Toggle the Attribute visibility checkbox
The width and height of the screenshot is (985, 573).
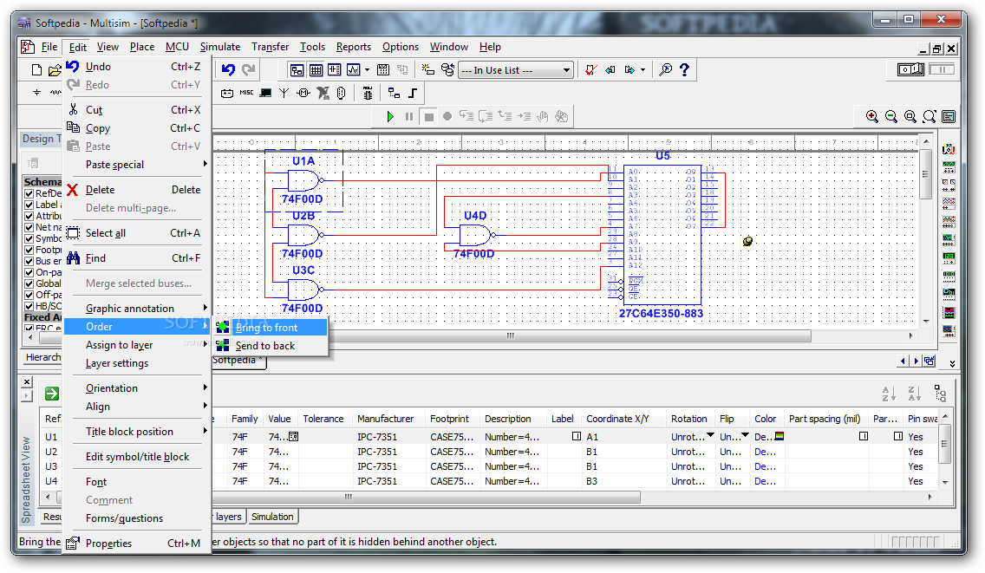pos(29,216)
